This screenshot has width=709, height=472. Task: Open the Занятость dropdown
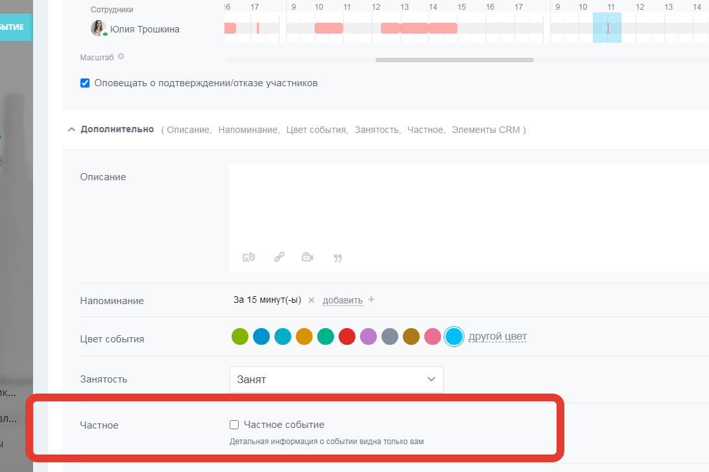click(x=336, y=379)
